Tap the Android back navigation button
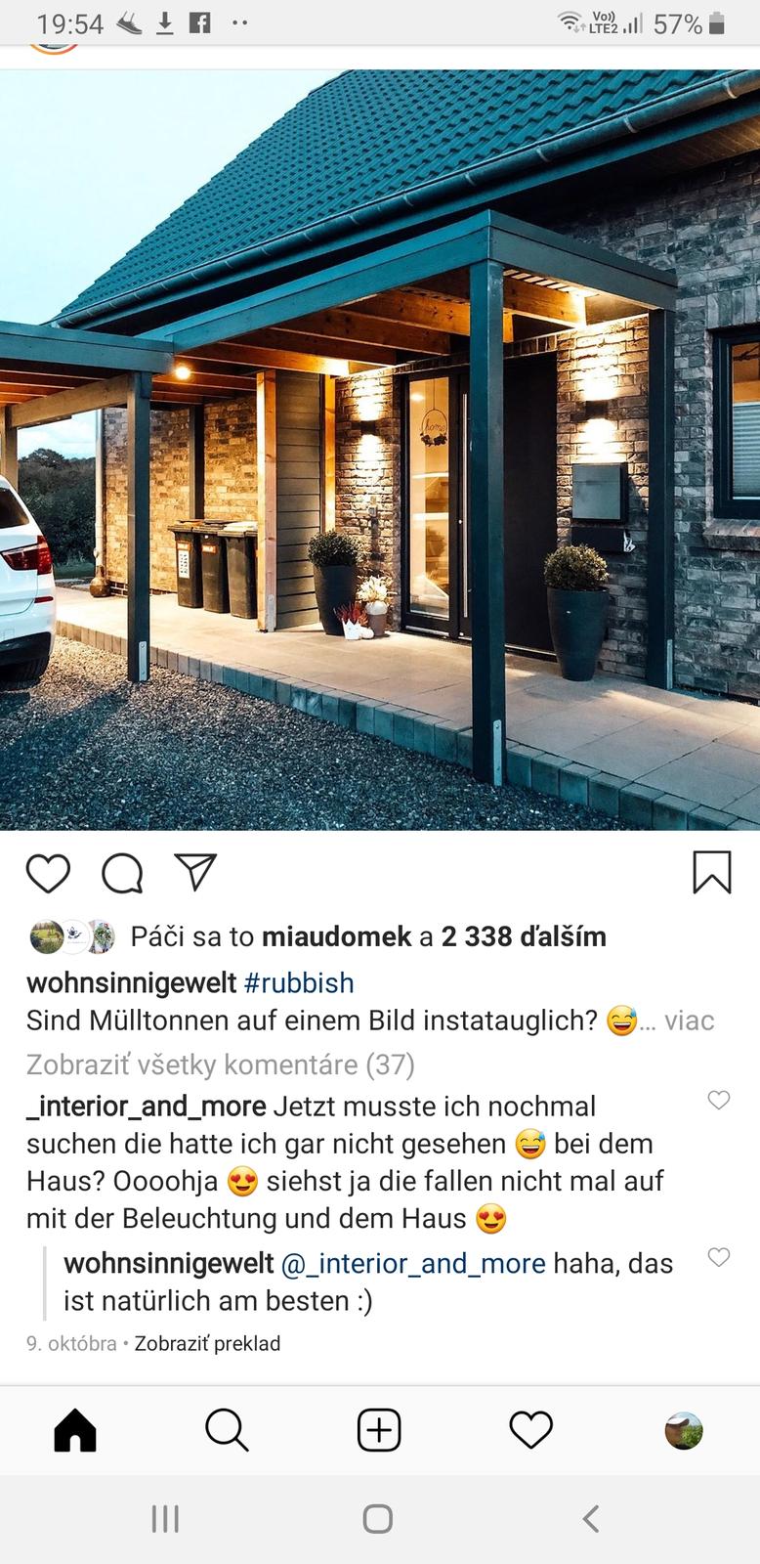This screenshot has height=1564, width=760. pos(590,1518)
